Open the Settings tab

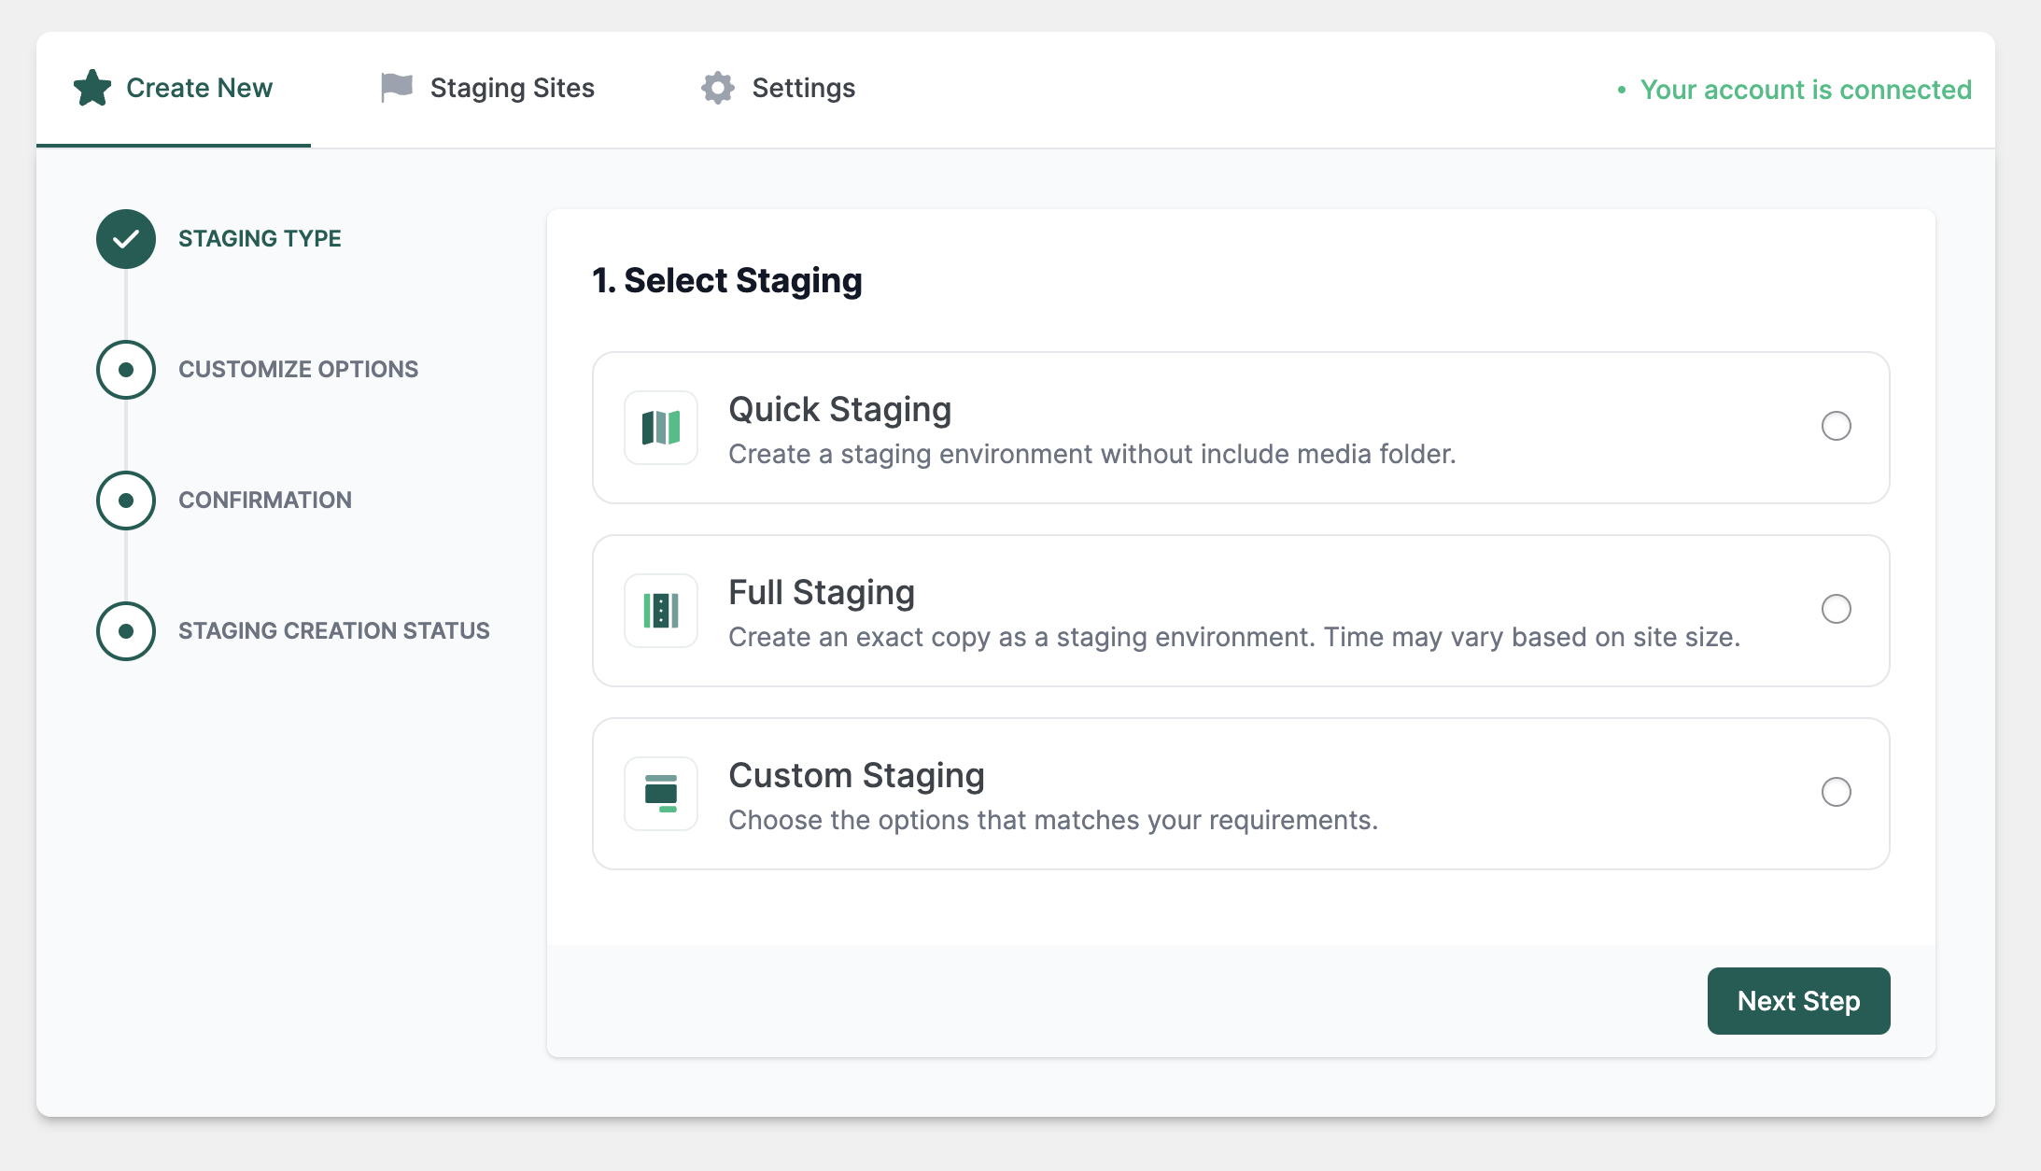pos(777,89)
